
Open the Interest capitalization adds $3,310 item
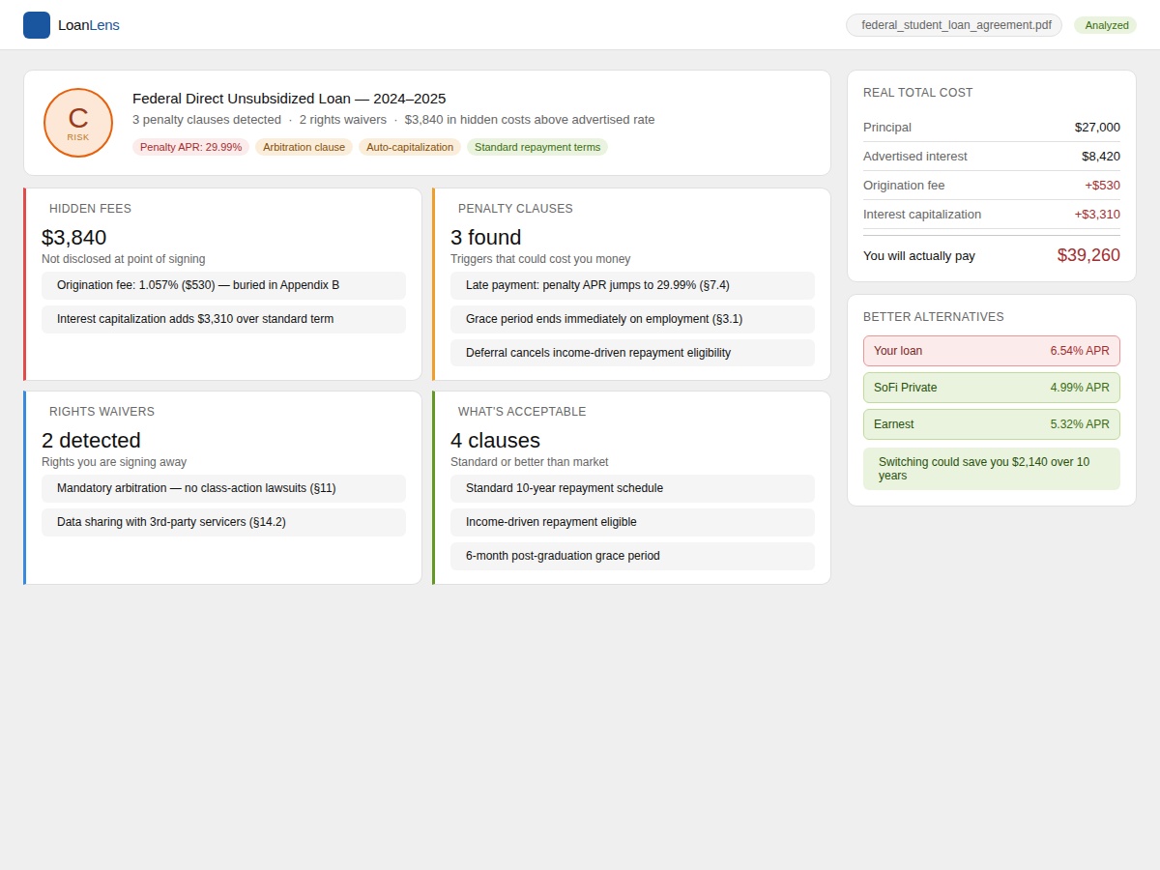(223, 319)
